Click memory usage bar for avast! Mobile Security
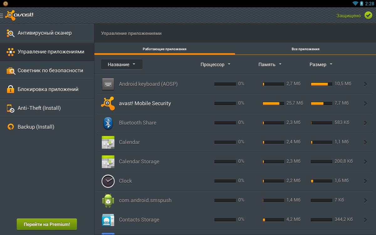Screen dimensions: 376x235 point(273,103)
